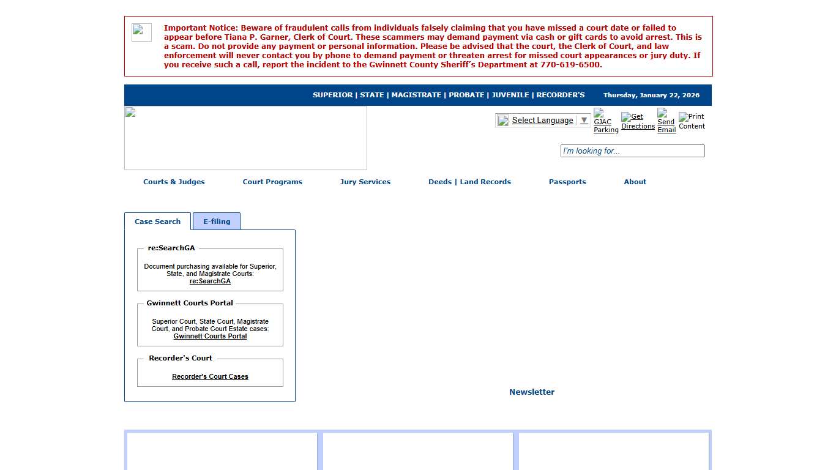
Task: Click the warning image in notice banner
Action: [141, 32]
